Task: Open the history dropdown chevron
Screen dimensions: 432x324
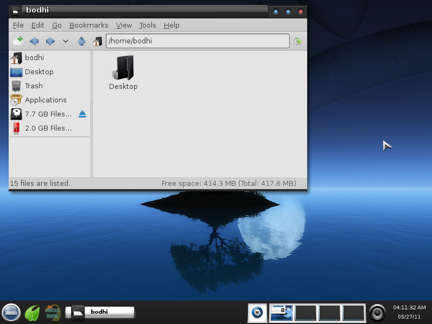Action: pos(65,41)
